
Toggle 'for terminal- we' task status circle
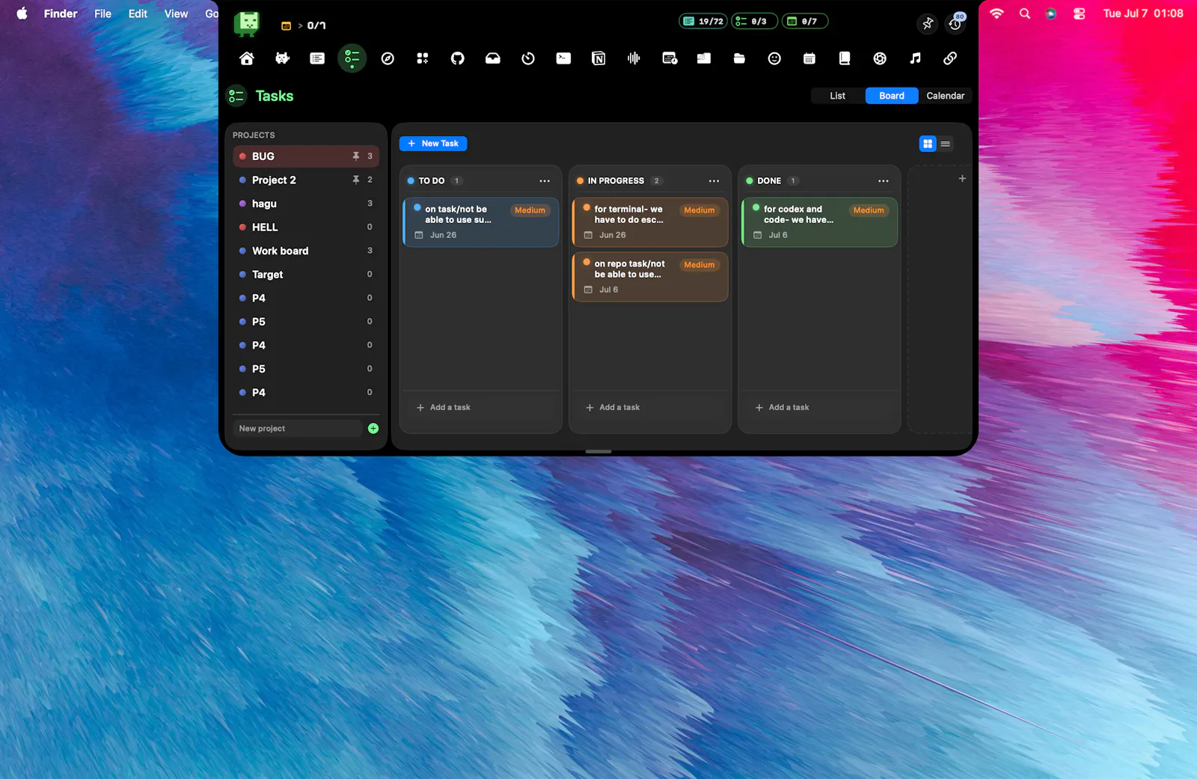pos(587,208)
